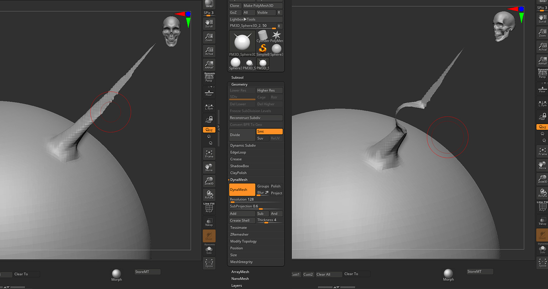Click the Reconstruct Subdiv button
Image resolution: width=548 pixels, height=289 pixels.
[256, 118]
